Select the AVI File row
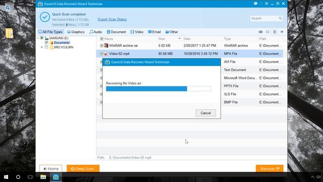This screenshot has height=182, width=323. click(252, 62)
